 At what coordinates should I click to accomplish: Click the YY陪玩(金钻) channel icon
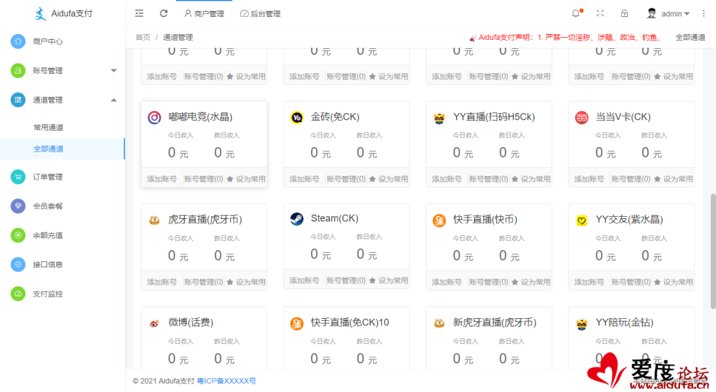click(581, 323)
